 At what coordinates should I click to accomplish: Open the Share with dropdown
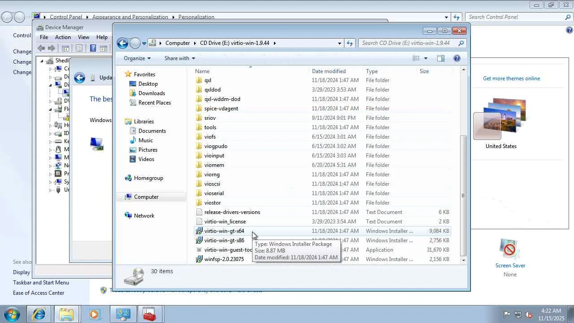(180, 58)
